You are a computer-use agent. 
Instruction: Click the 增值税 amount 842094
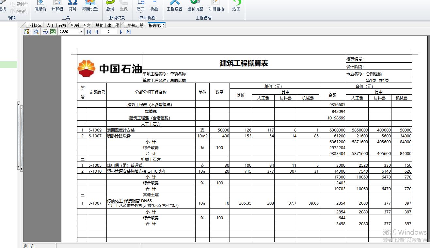338,111
